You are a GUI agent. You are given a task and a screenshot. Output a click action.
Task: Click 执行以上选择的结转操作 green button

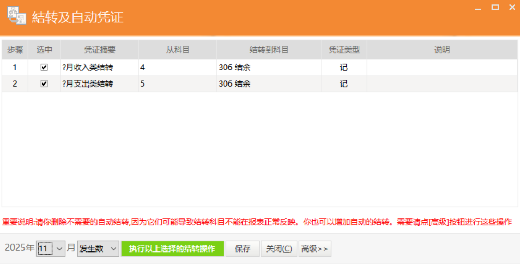coord(172,249)
